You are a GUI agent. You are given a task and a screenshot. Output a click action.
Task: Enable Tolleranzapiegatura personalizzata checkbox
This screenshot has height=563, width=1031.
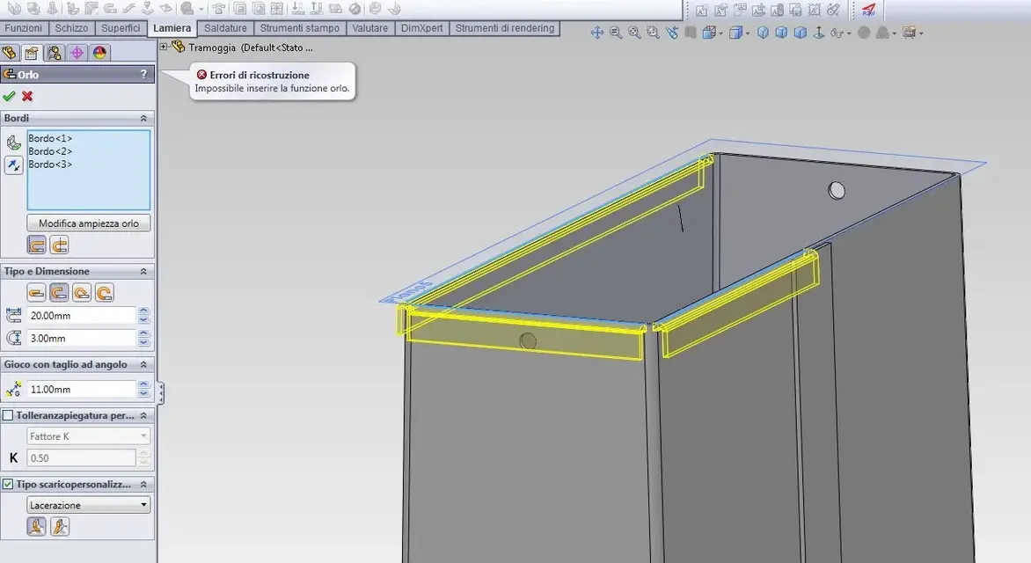8,416
